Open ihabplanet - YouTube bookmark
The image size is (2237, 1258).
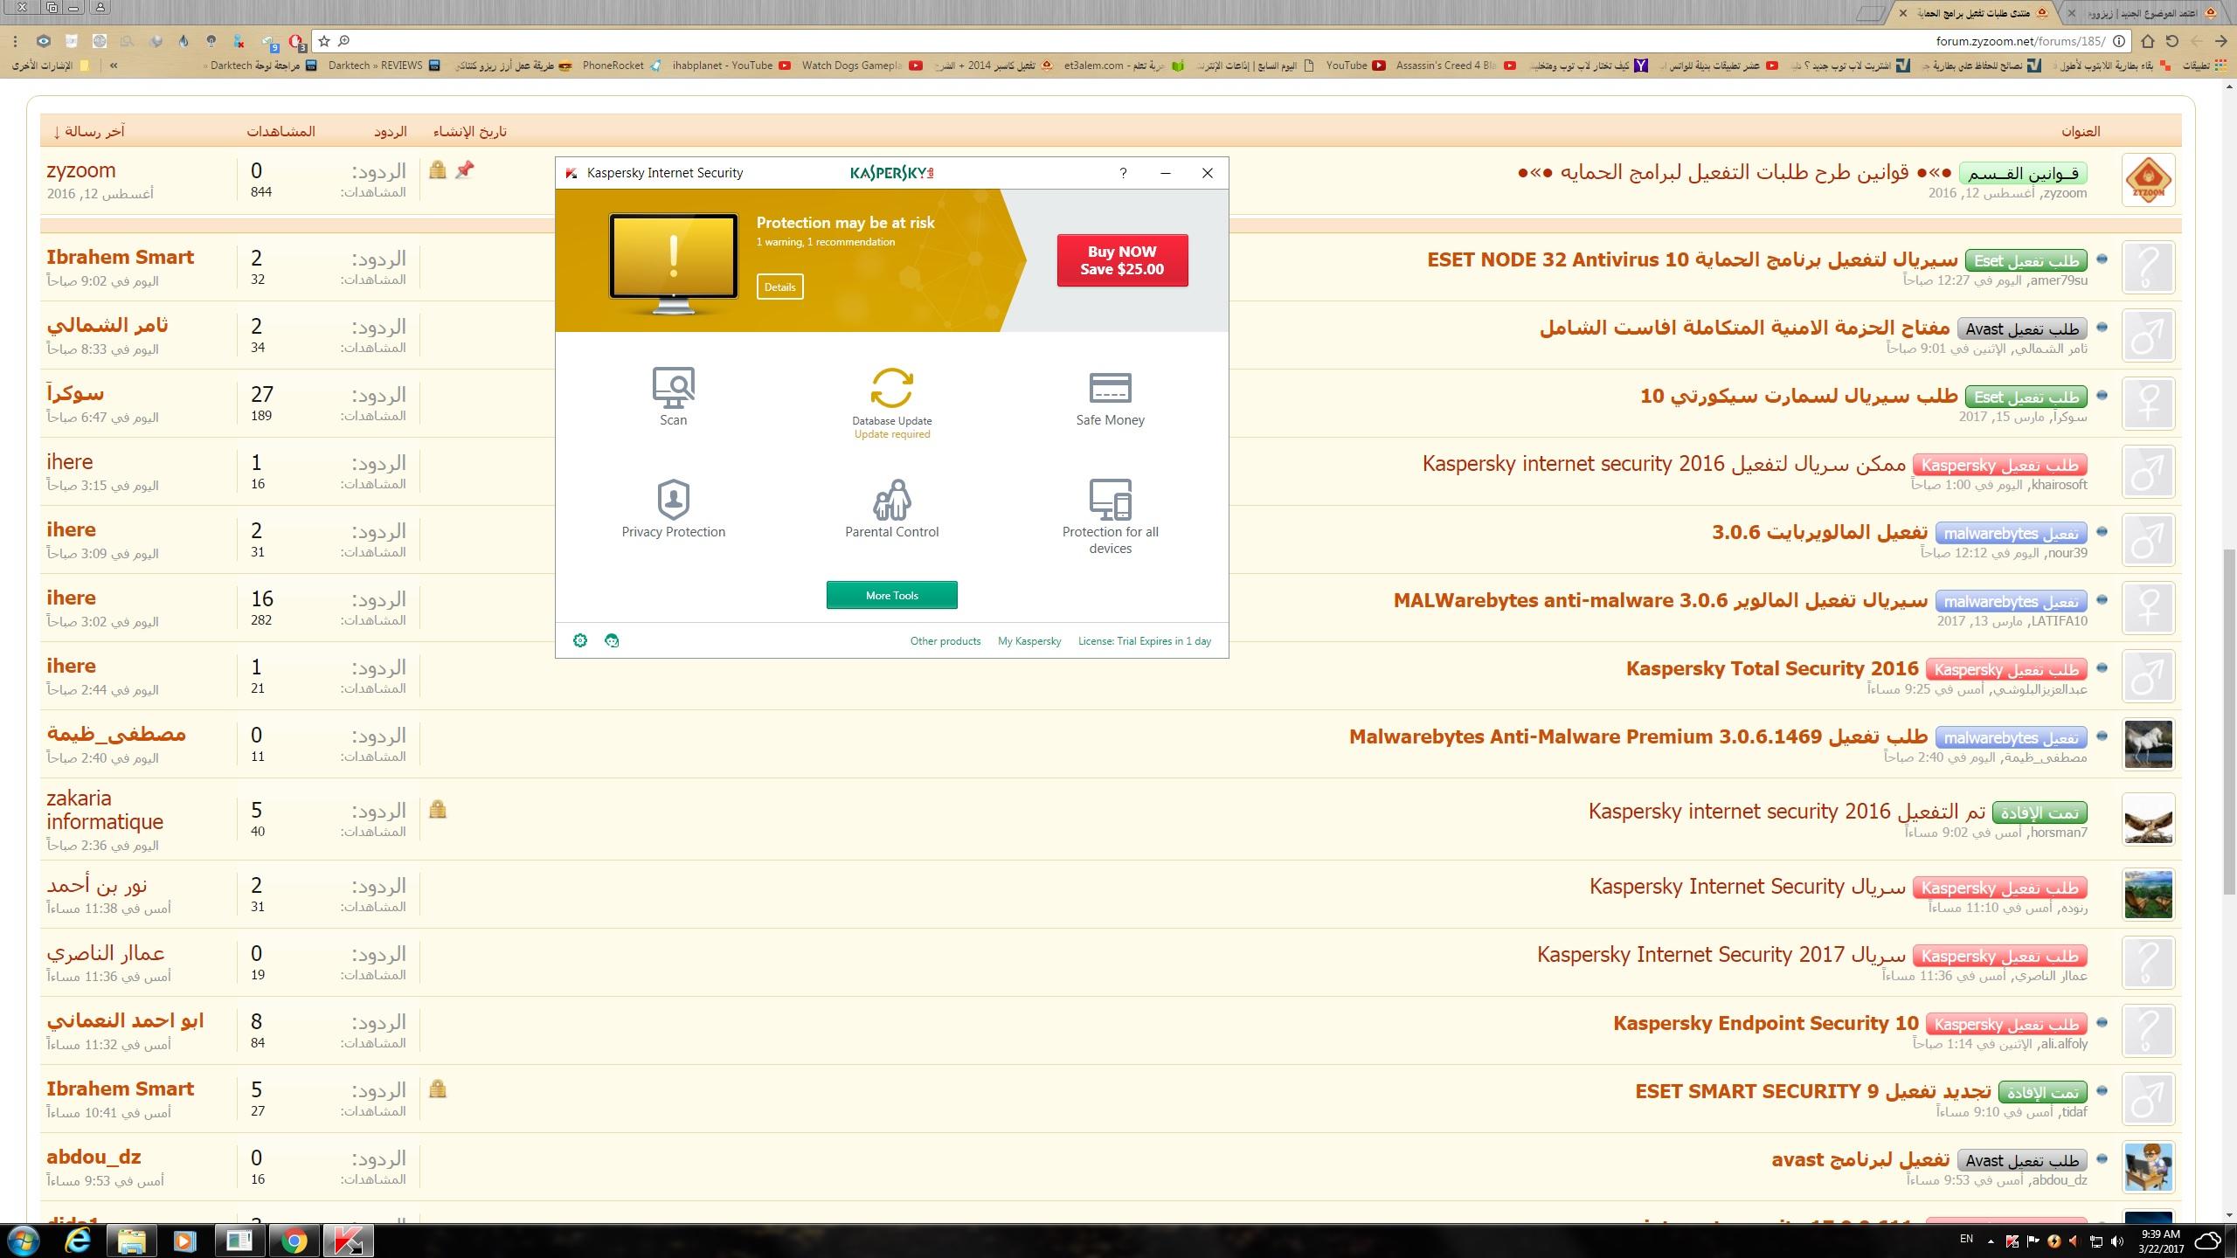click(731, 66)
